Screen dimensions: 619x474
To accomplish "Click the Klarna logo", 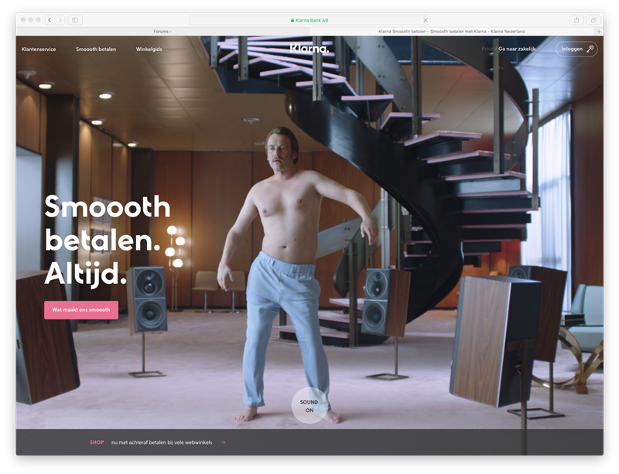I will [309, 49].
